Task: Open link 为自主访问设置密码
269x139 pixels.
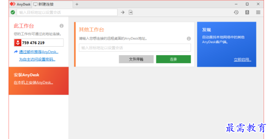Action: point(37,59)
